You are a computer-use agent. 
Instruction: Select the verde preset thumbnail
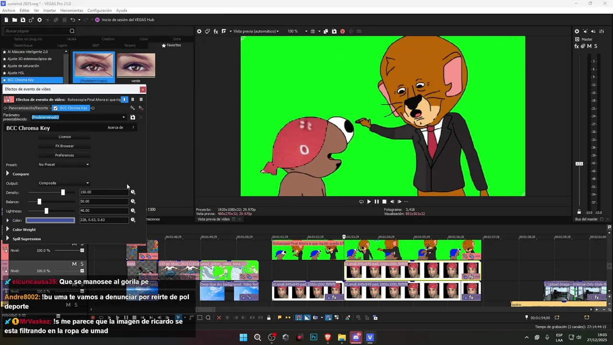(x=136, y=68)
